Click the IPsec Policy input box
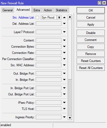This screenshot has height=128, width=107. [48, 103]
